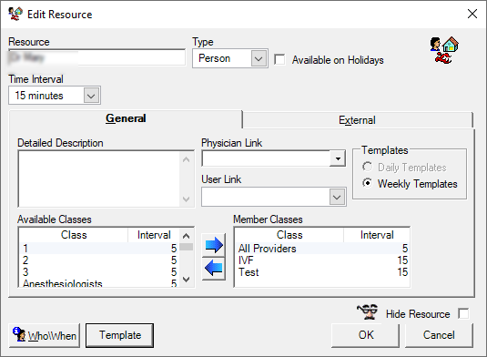The image size is (487, 357).
Task: Expand the Time Interval 15 minutes dropdown
Action: [55, 96]
